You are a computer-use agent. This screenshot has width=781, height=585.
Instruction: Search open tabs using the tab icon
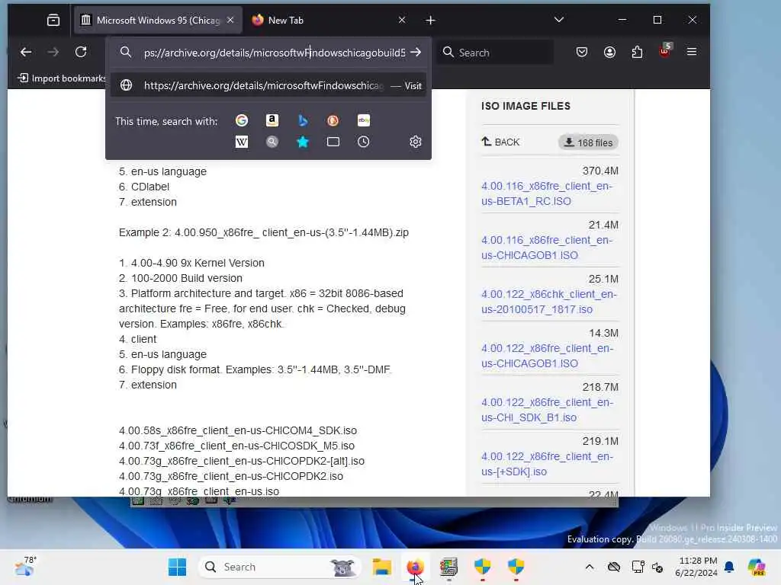[x=333, y=142]
